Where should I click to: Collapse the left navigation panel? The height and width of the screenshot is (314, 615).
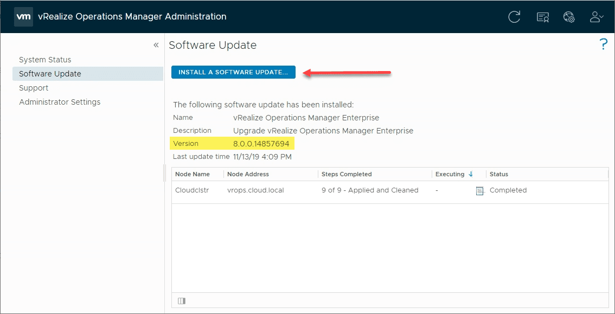coord(156,45)
